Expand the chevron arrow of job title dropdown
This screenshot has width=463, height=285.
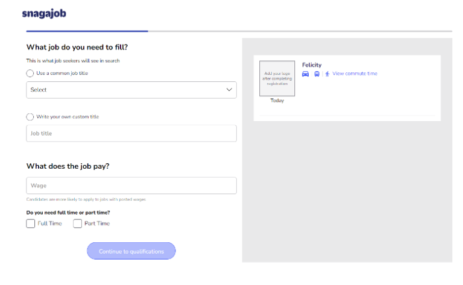coord(228,90)
